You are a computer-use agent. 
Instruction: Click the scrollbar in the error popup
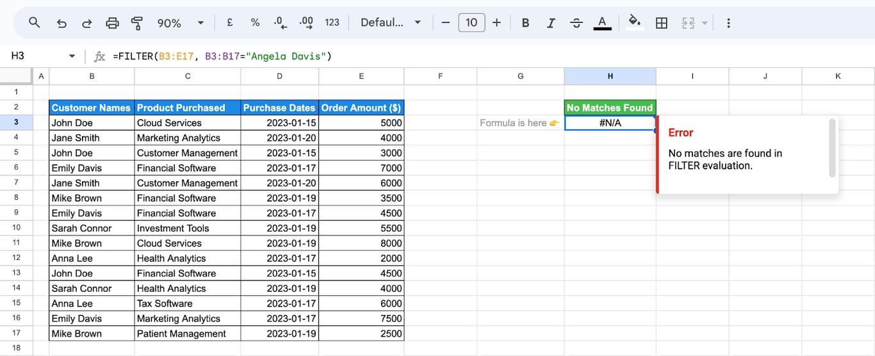(832, 147)
